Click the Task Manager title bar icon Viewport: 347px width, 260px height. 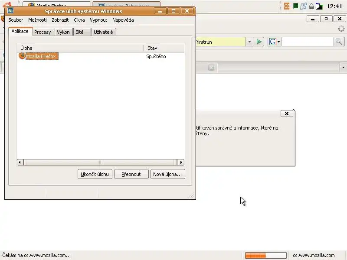coord(10,10)
